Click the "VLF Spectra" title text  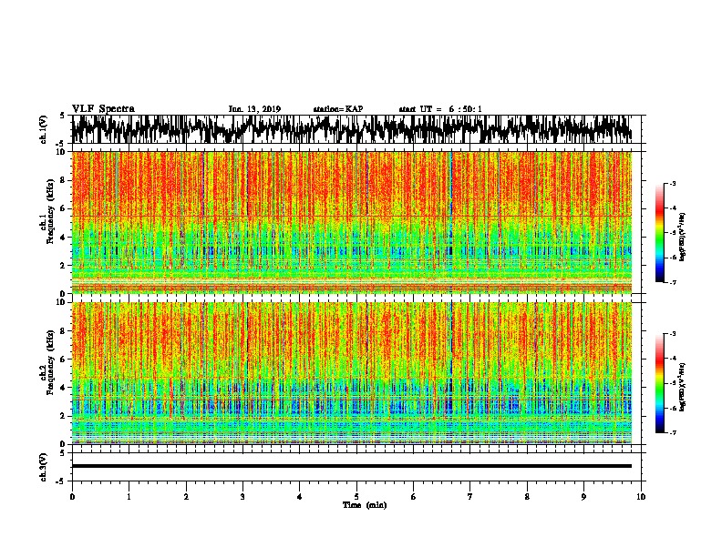103,109
